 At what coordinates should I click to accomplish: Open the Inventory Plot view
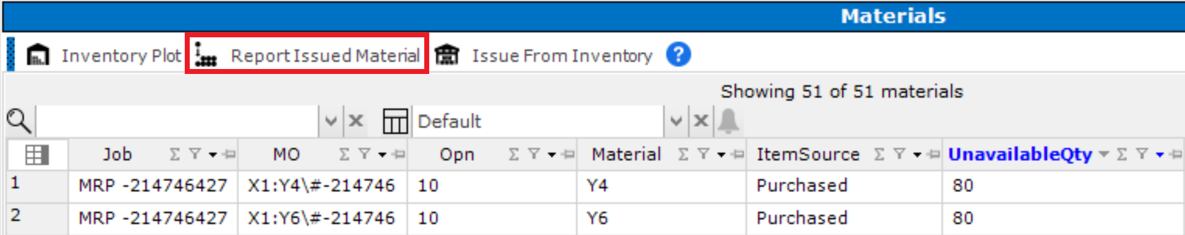pos(103,55)
